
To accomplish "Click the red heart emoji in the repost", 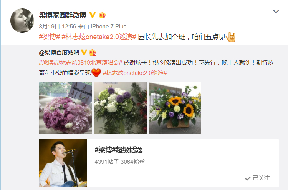I will click(96, 73).
